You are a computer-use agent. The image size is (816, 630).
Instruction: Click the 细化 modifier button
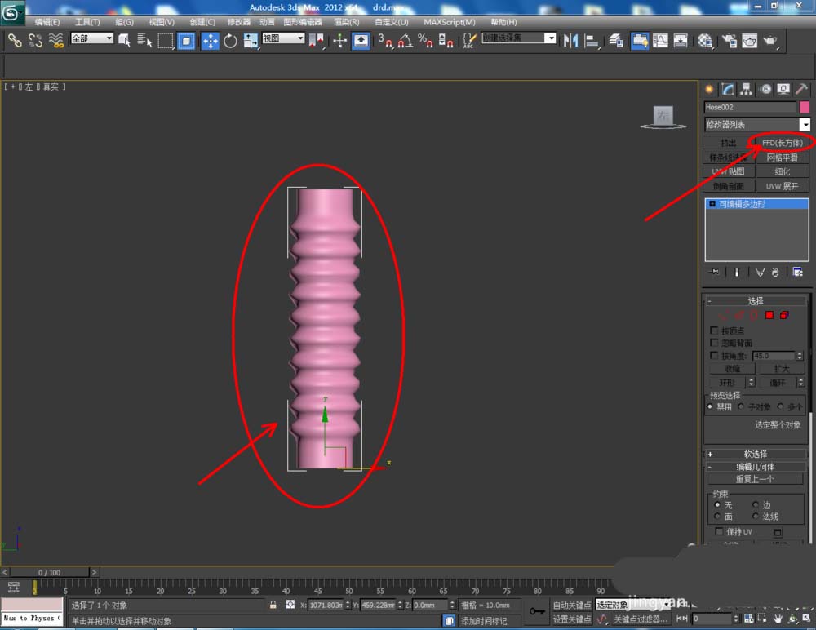(783, 171)
